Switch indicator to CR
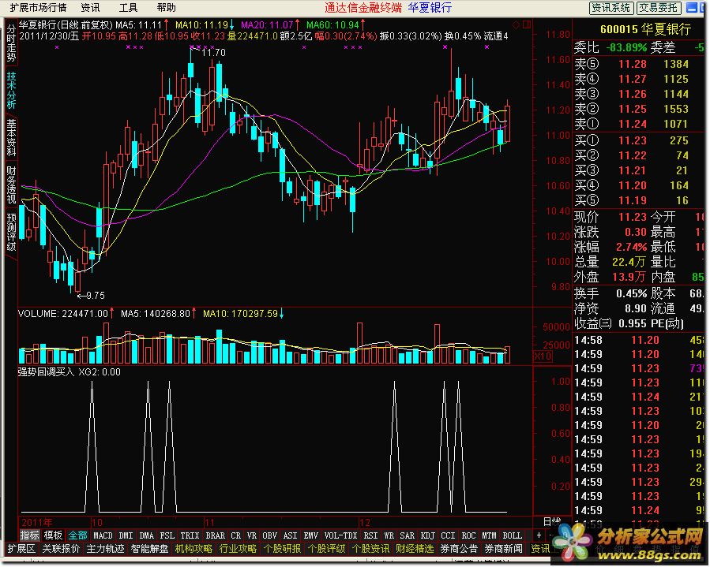The width and height of the screenshot is (710, 567). tap(236, 535)
